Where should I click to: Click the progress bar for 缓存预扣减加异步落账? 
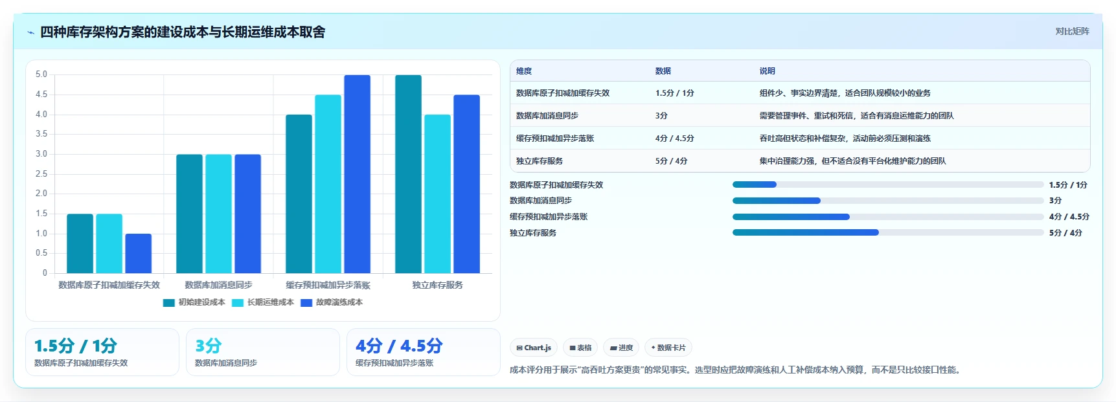pos(888,217)
